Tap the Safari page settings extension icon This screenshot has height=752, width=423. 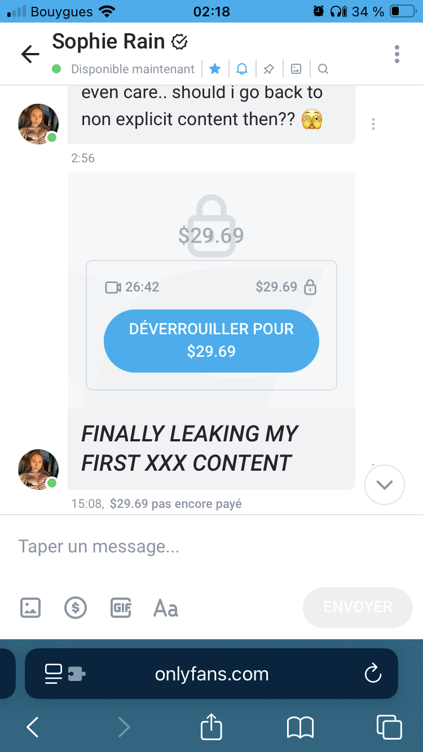pyautogui.click(x=65, y=674)
